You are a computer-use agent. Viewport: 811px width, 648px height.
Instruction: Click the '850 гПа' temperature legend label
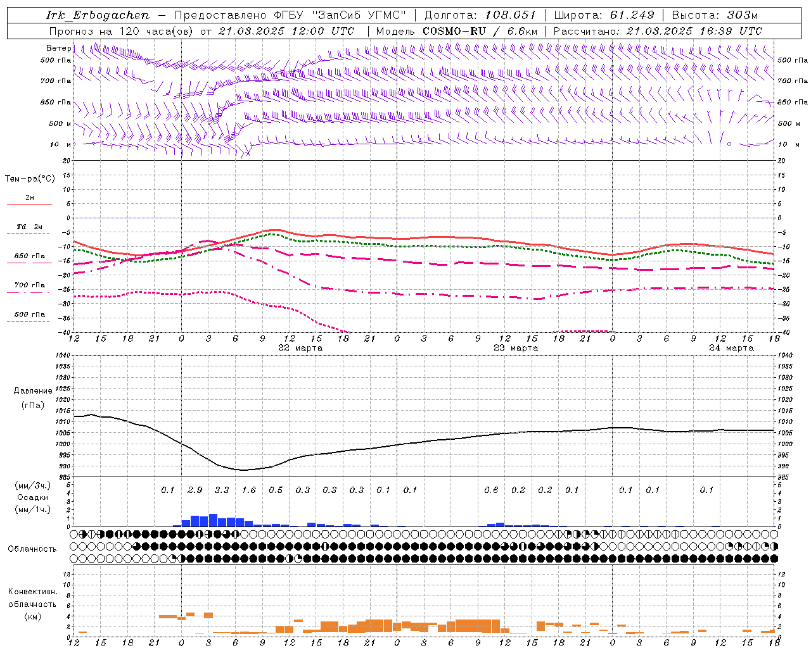pyautogui.click(x=30, y=256)
